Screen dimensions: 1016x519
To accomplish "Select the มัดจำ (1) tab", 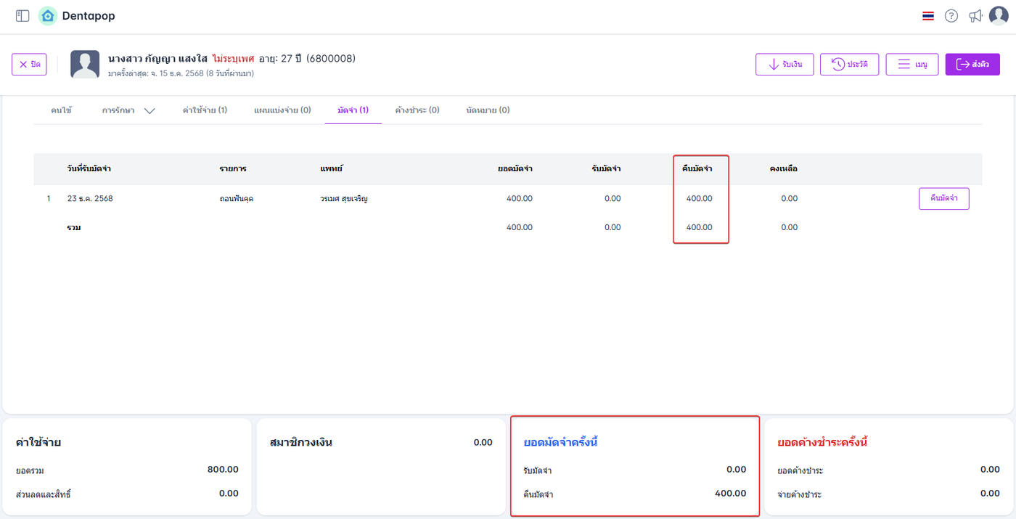I will tap(353, 110).
